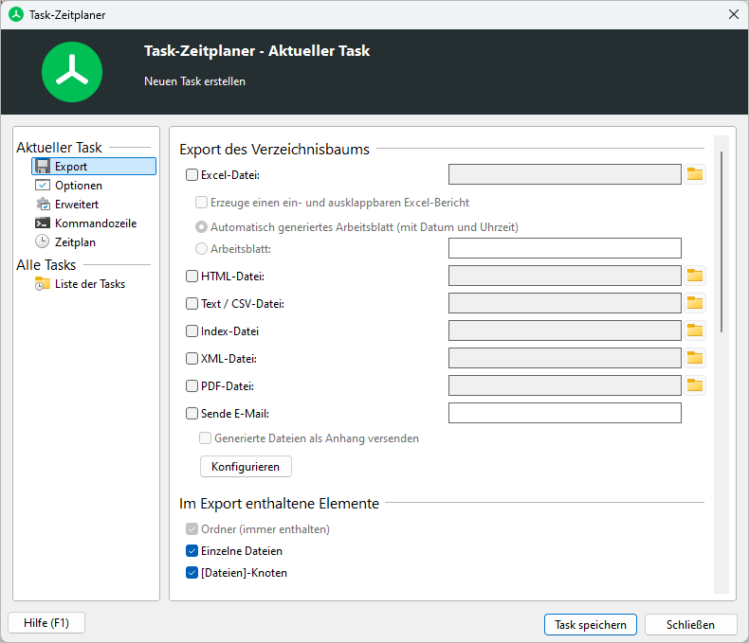Browse folder for Text / CSV-Datei path
This screenshot has width=749, height=643.
[x=695, y=303]
